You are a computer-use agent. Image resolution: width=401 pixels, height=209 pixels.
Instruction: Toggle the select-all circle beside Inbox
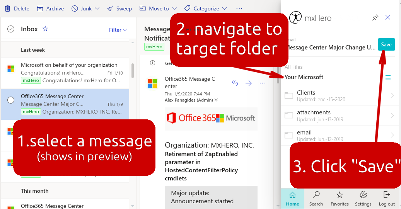pyautogui.click(x=11, y=29)
